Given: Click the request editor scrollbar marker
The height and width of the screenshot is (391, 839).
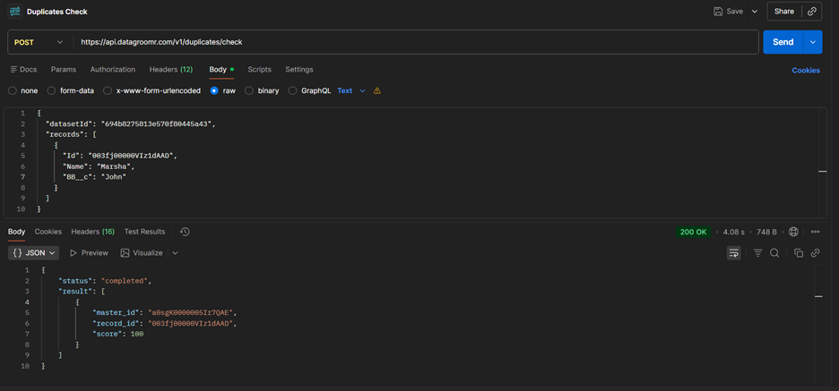Looking at the screenshot, I should click(x=822, y=172).
